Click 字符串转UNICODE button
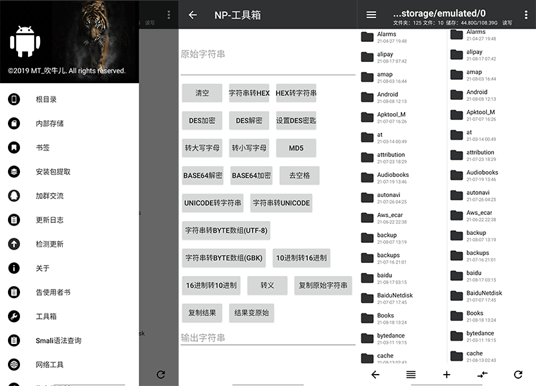This screenshot has width=536, height=386. tap(281, 203)
